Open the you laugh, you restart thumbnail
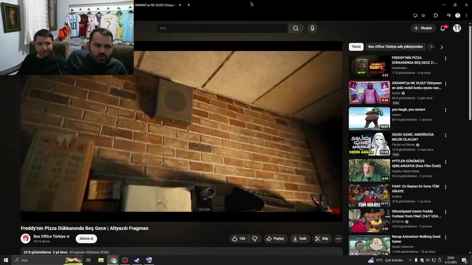This screenshot has height=265, width=472. click(x=369, y=119)
